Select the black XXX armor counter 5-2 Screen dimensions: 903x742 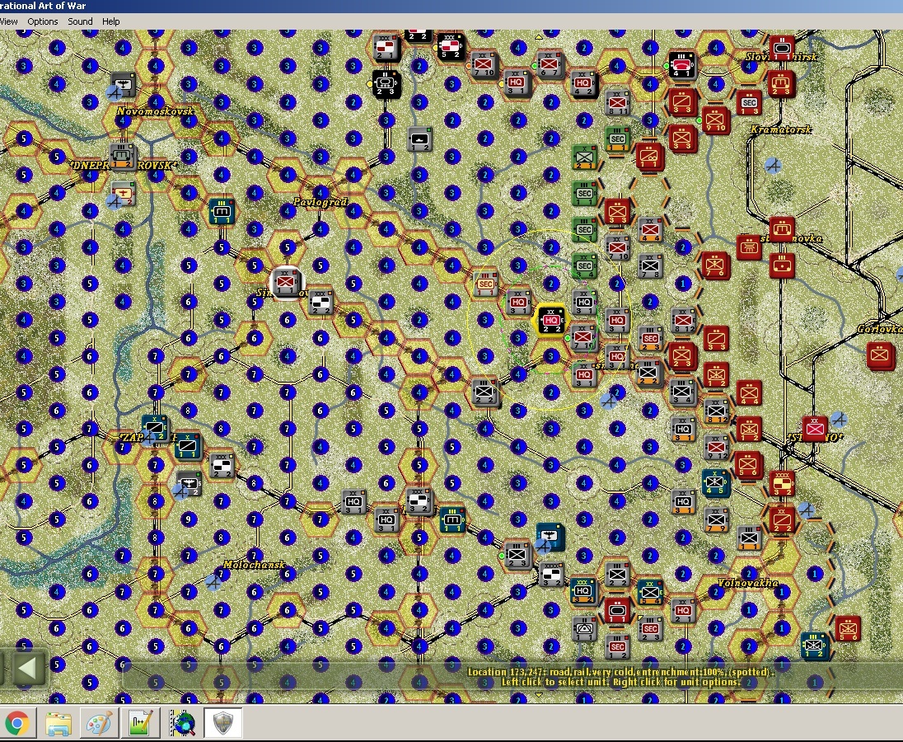[451, 47]
